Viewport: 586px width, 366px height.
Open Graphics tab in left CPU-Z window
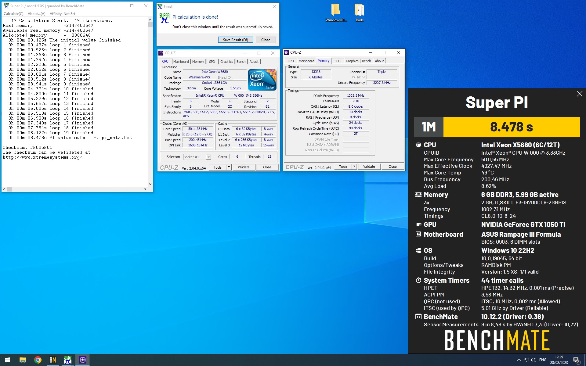227,62
